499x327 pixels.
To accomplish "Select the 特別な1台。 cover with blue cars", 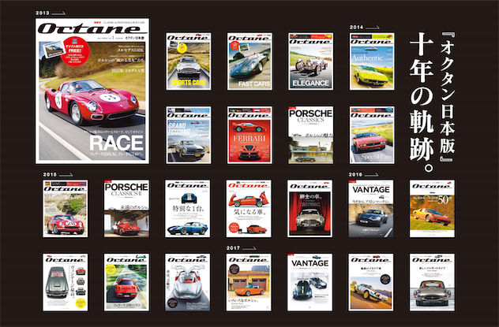I will click(x=187, y=209).
